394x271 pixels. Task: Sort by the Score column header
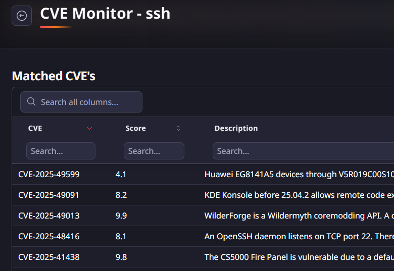click(x=135, y=128)
